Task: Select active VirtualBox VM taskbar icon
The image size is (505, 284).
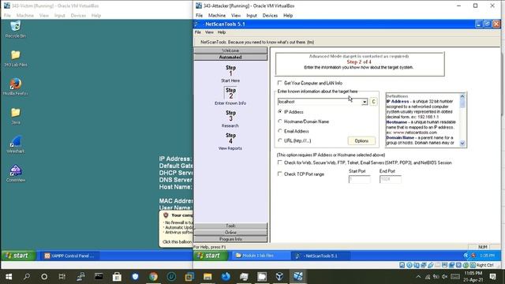Action: coord(298,277)
